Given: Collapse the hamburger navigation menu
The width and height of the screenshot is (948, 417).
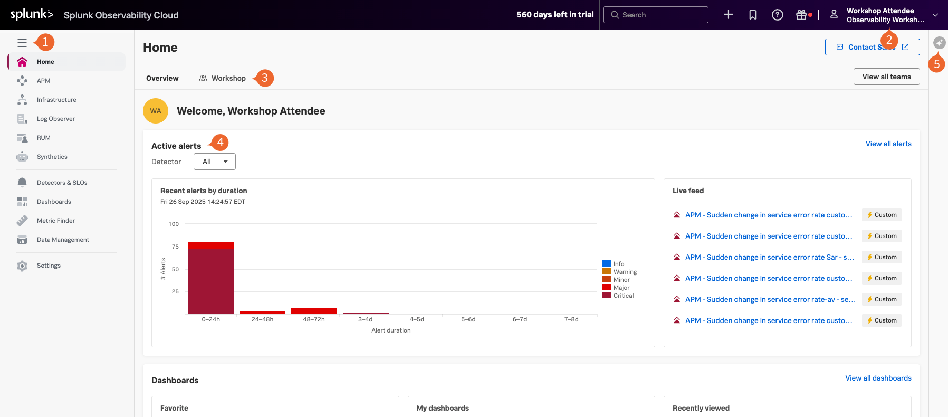Looking at the screenshot, I should tap(22, 43).
